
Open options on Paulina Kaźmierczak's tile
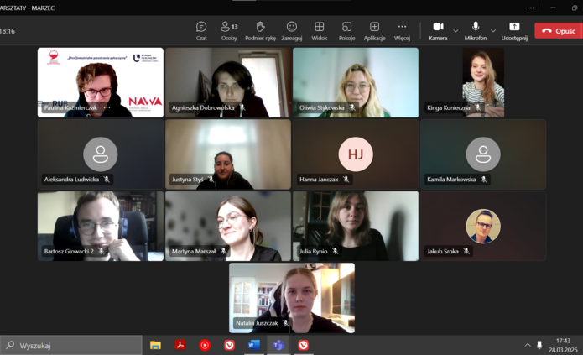pyautogui.click(x=107, y=108)
